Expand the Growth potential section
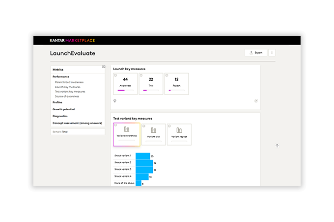 [x=63, y=109]
